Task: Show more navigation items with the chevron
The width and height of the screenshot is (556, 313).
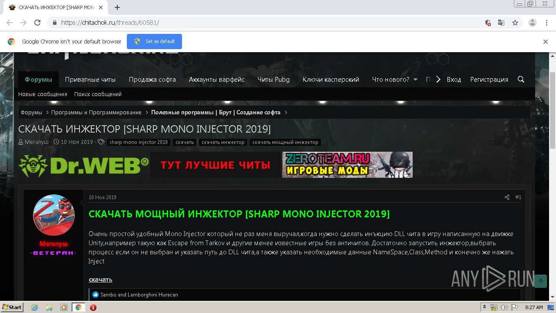Action: (438, 79)
